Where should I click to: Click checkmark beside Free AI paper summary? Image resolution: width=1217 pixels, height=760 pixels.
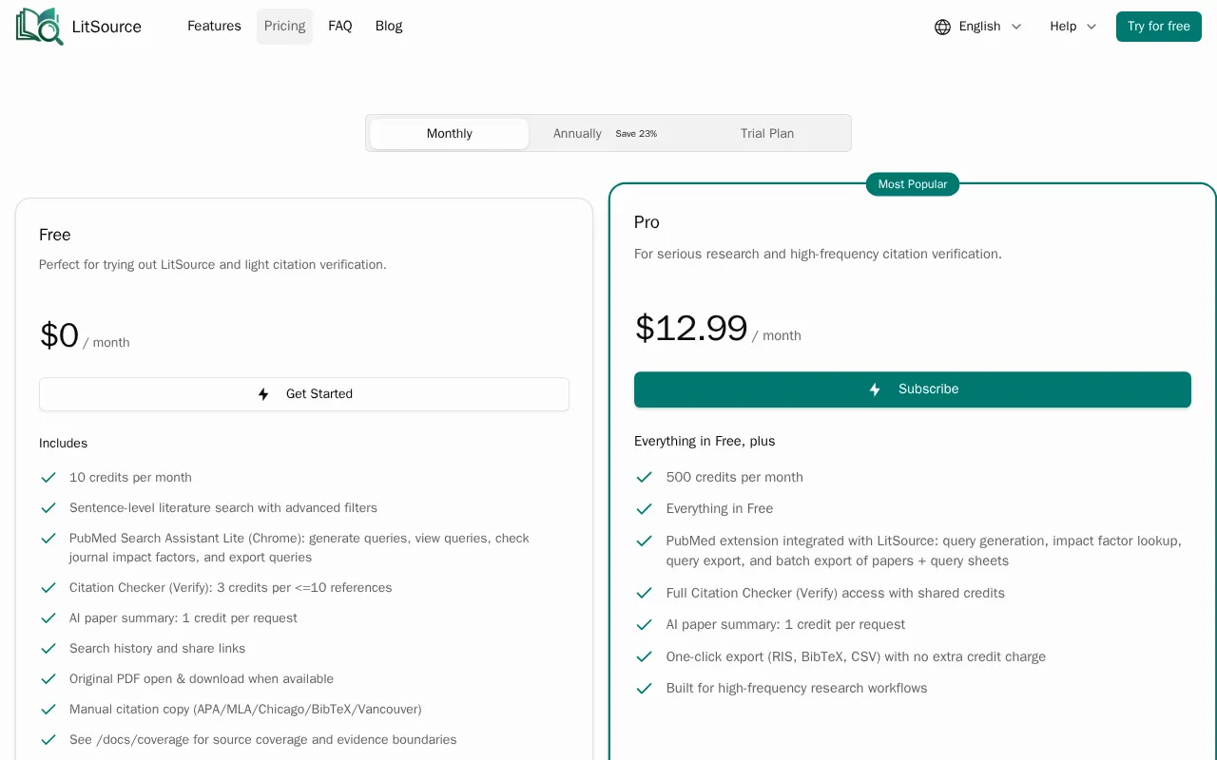coord(48,618)
